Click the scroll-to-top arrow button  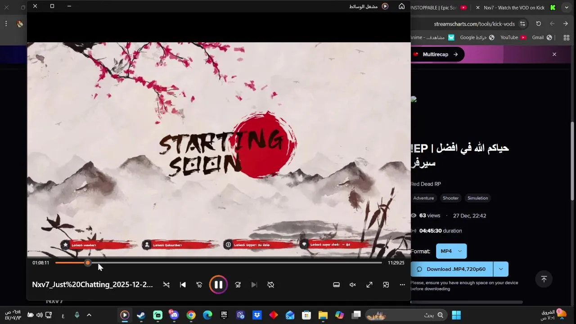pyautogui.click(x=544, y=279)
